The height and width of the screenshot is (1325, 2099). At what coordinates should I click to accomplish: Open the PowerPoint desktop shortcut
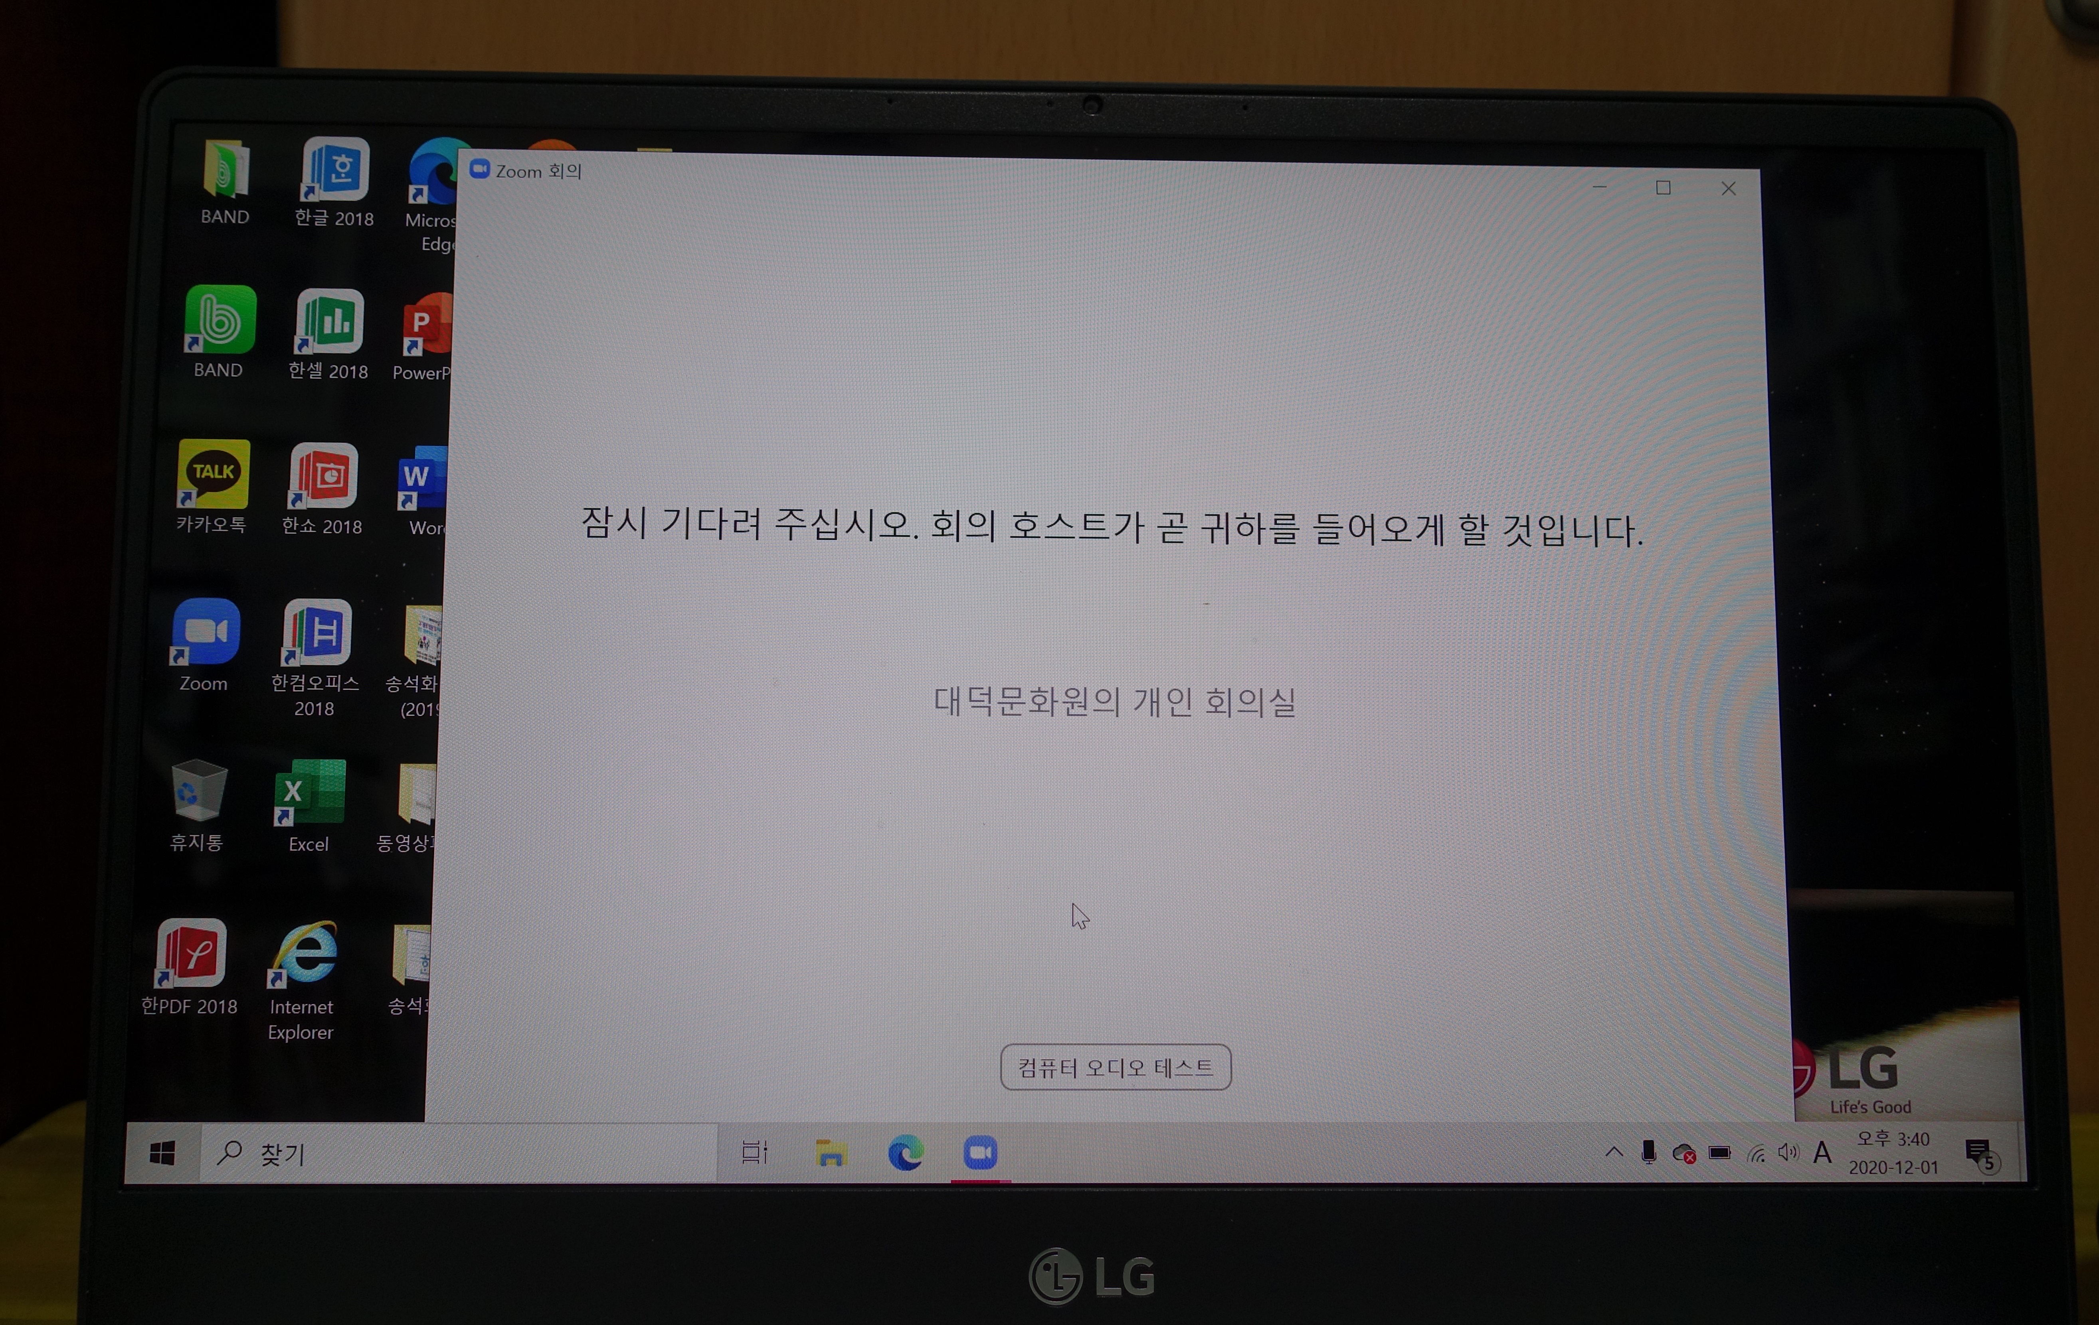pyautogui.click(x=423, y=337)
